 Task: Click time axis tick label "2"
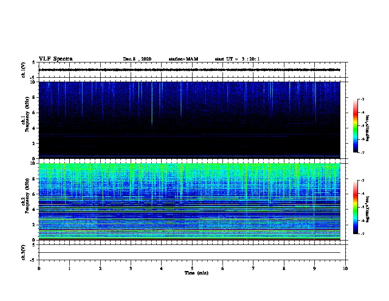100,269
